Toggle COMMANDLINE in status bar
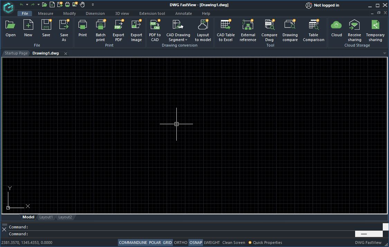The height and width of the screenshot is (247, 389). 133,243
